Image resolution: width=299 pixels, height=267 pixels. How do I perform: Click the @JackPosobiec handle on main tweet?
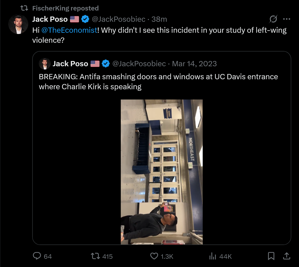pos(118,19)
